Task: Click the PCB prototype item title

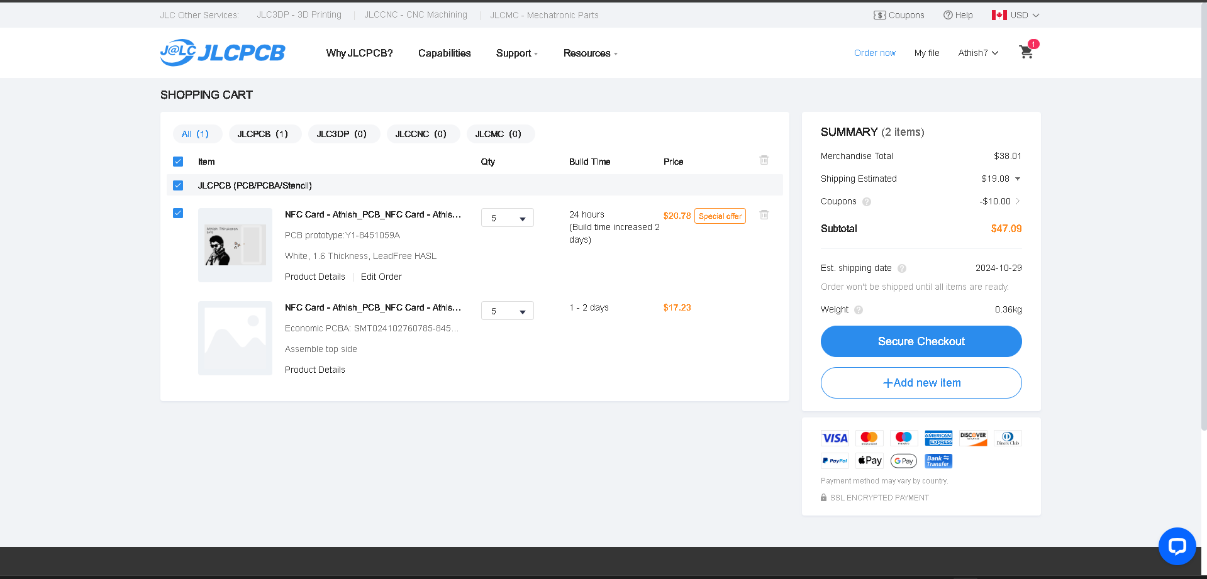Action: coord(373,214)
